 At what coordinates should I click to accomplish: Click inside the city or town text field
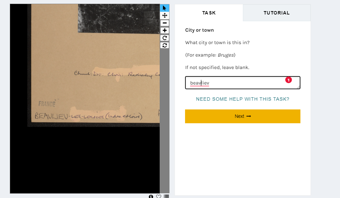243,83
